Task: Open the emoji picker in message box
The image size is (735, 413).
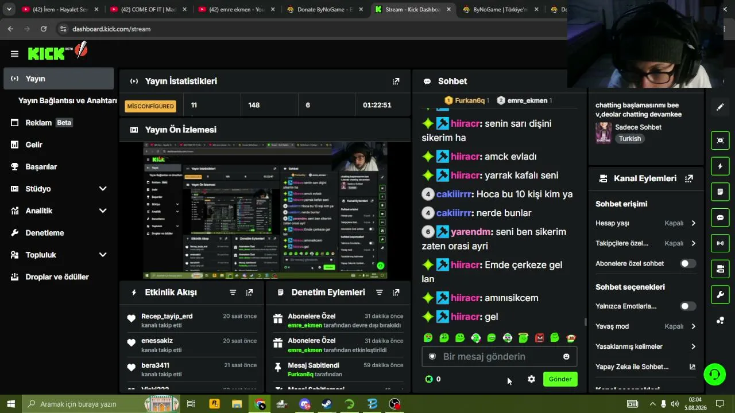Action: [566, 357]
